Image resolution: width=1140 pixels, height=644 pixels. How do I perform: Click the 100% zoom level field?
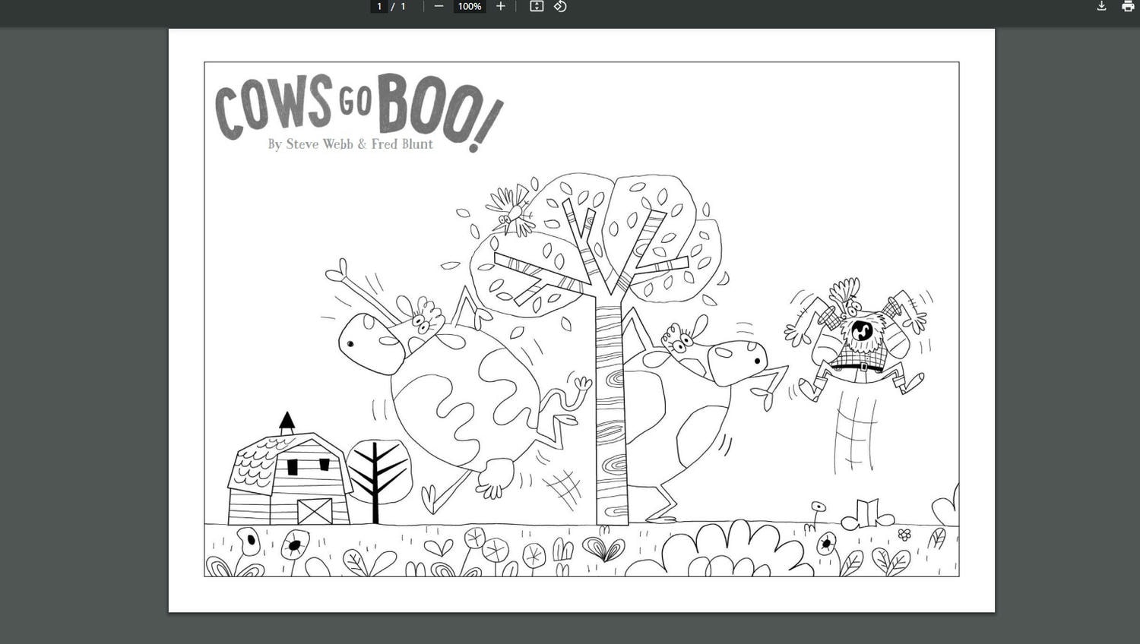tap(469, 6)
